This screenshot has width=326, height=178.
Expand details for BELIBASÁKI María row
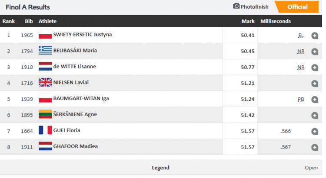tap(315, 52)
